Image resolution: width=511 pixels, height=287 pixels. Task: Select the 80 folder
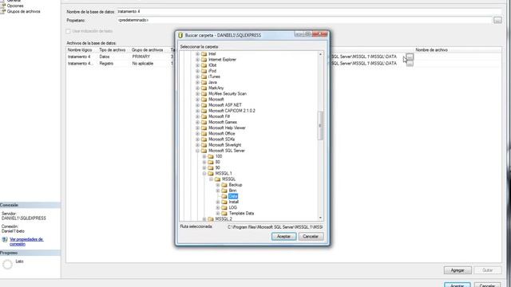coord(217,162)
